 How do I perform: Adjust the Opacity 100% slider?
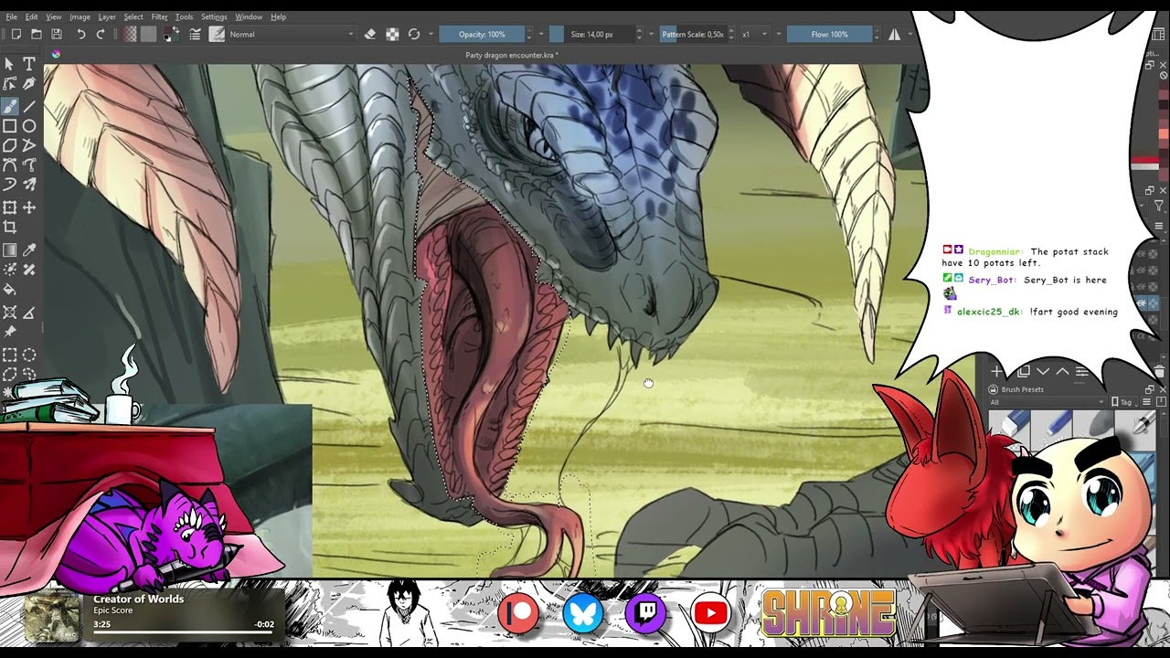click(482, 34)
